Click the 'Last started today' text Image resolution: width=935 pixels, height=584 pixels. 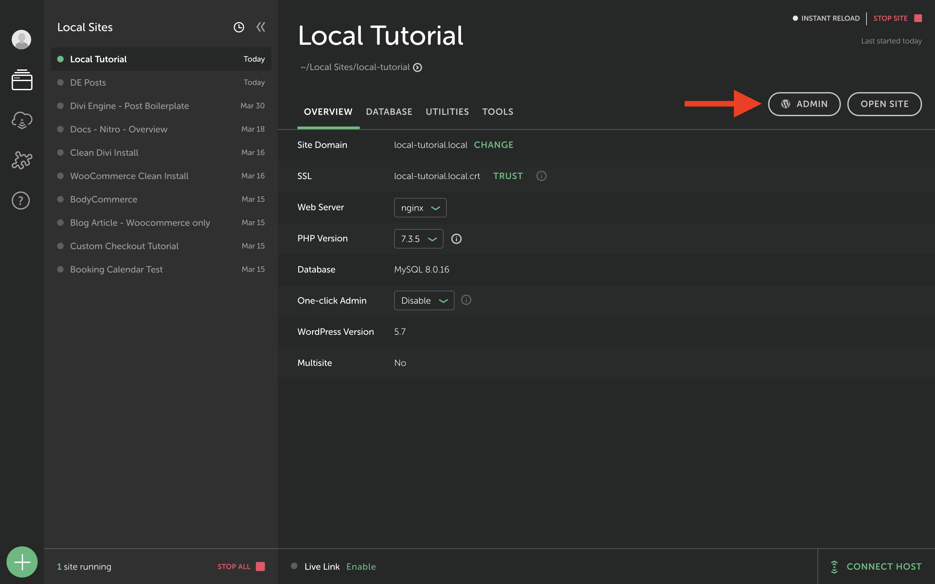891,41
